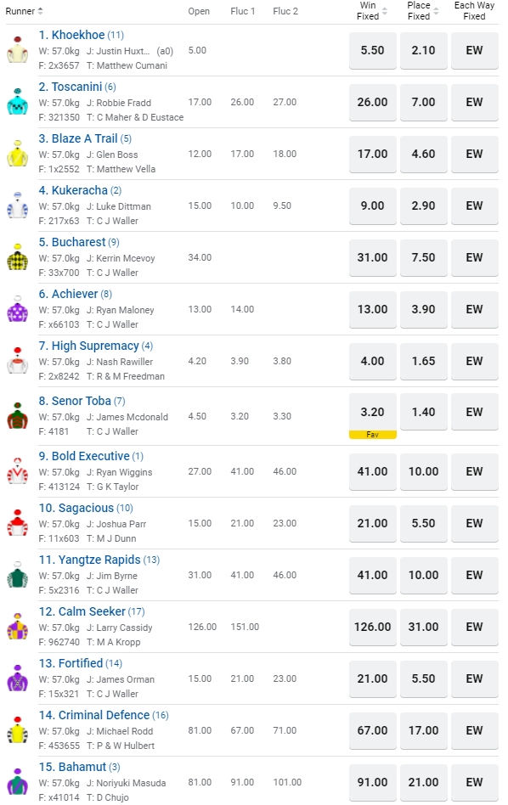This screenshot has width=508, height=805.
Task: Select the Khoekhoe win odds 5.50
Action: pos(372,50)
